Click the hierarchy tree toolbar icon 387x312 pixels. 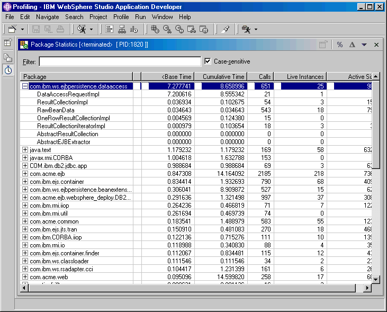pos(121,29)
